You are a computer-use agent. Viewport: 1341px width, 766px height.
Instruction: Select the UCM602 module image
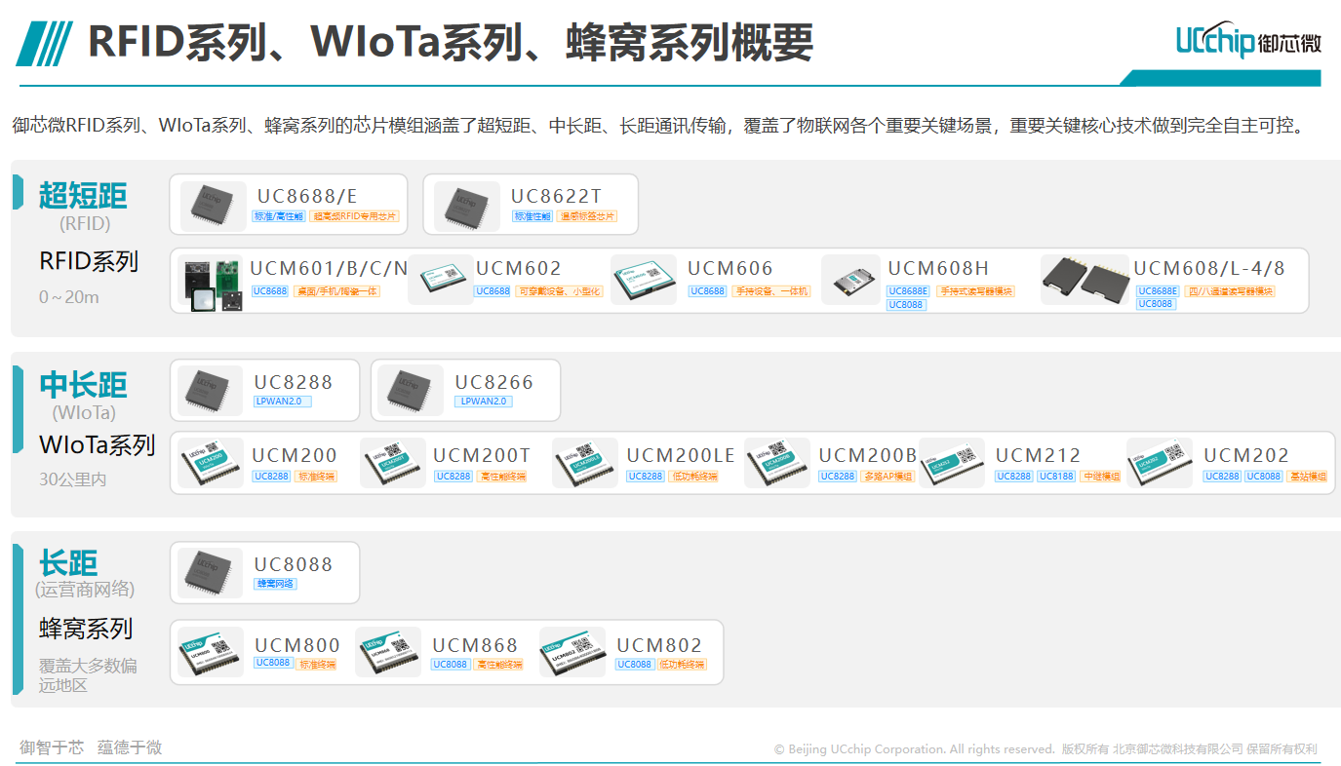coord(441,281)
